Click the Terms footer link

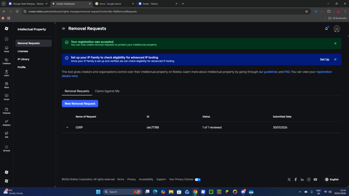point(120,179)
